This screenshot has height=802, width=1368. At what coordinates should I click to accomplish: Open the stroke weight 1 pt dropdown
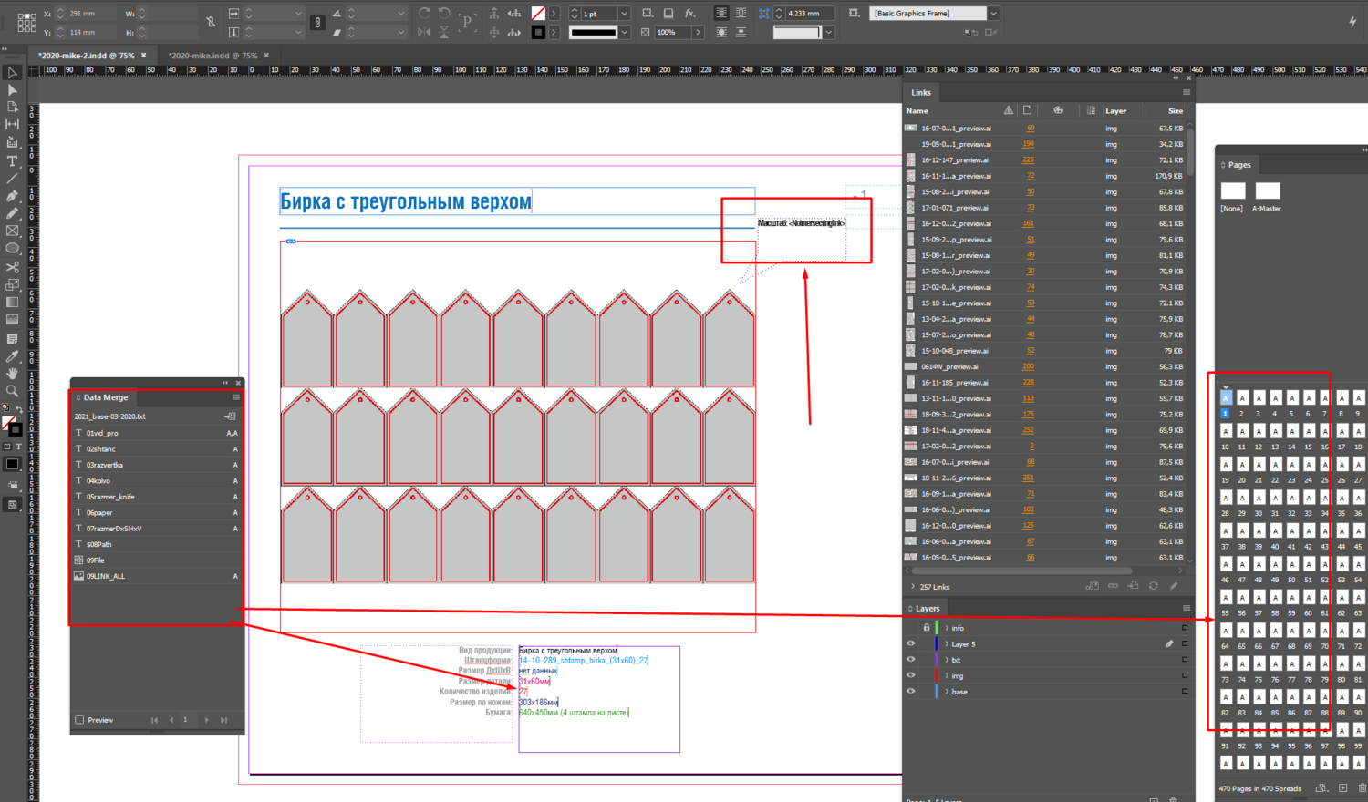click(624, 14)
